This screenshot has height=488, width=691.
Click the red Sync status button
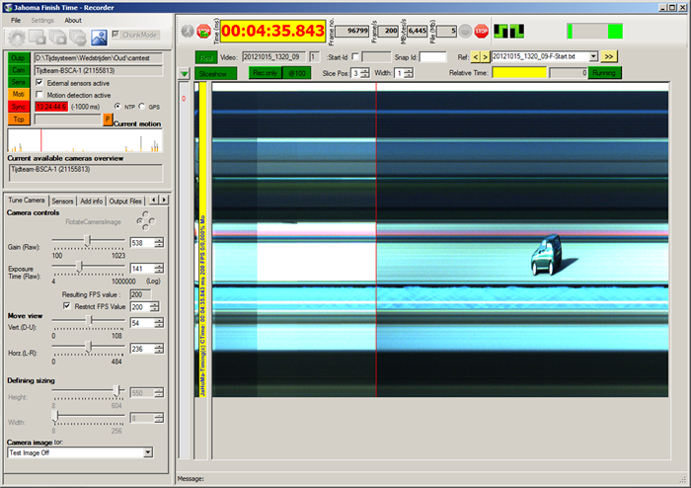pyautogui.click(x=19, y=107)
